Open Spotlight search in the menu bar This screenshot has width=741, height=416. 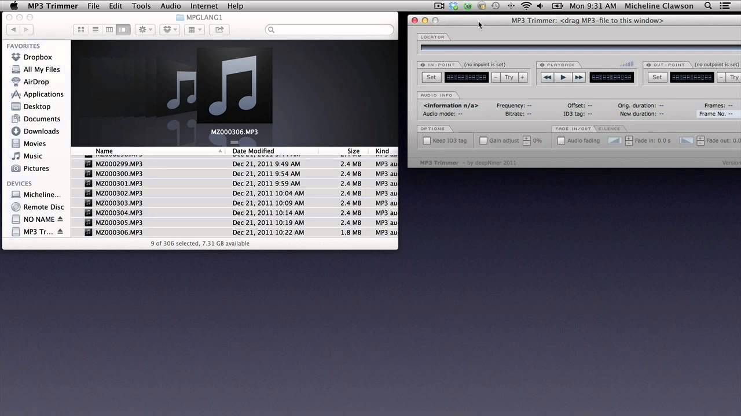708,6
